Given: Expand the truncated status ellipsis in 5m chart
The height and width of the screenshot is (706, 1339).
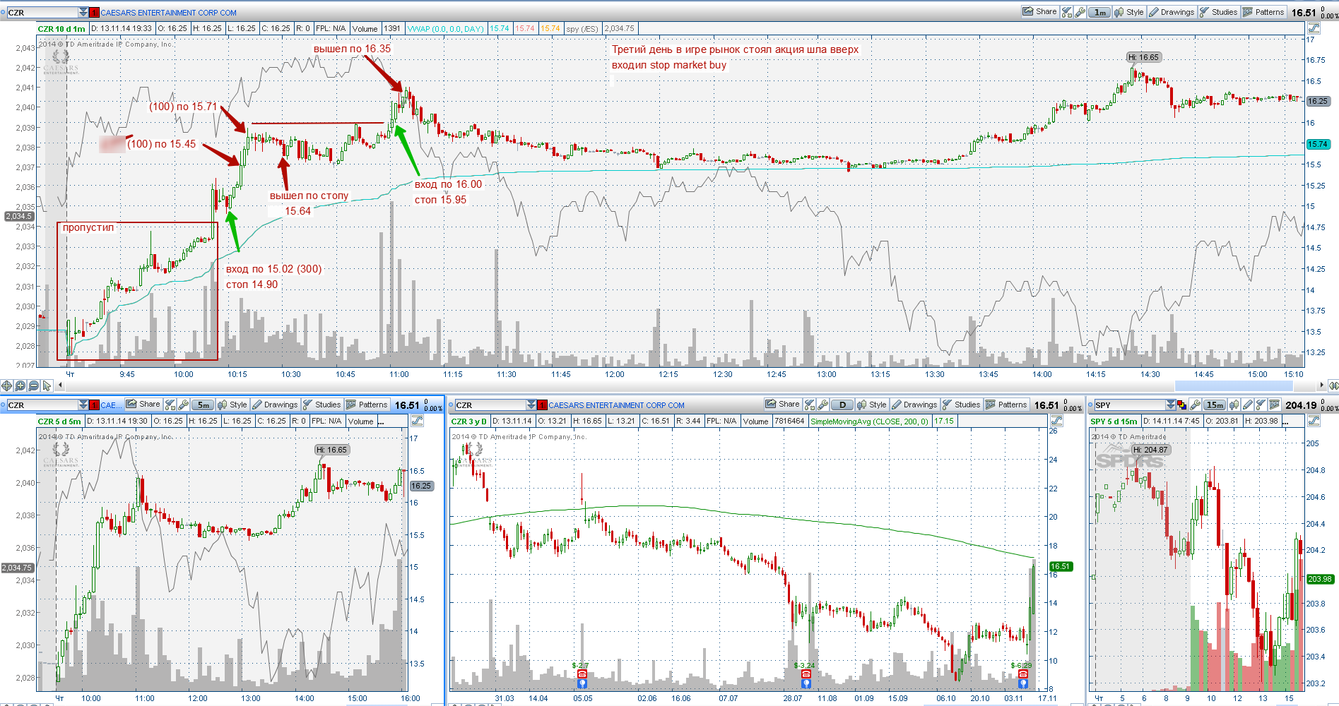Looking at the screenshot, I should coord(382,422).
